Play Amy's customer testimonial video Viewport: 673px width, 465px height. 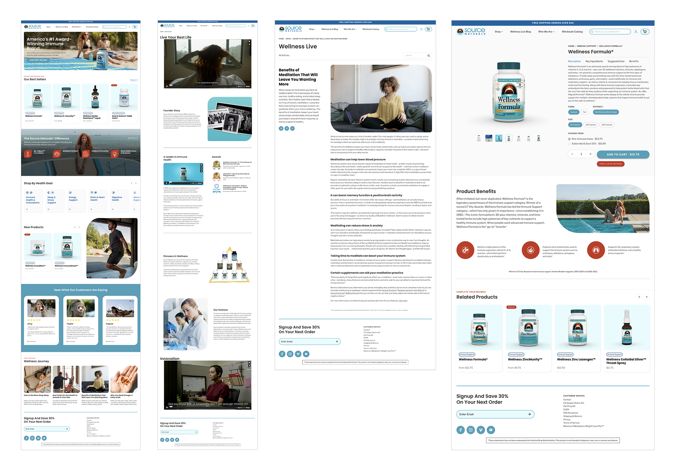click(x=41, y=308)
